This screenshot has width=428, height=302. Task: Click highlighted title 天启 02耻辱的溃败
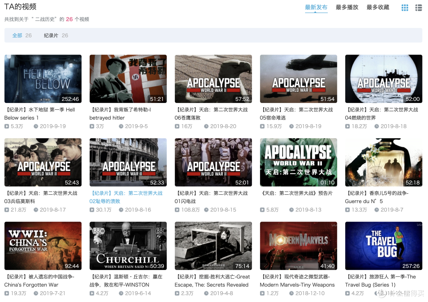coord(126,197)
